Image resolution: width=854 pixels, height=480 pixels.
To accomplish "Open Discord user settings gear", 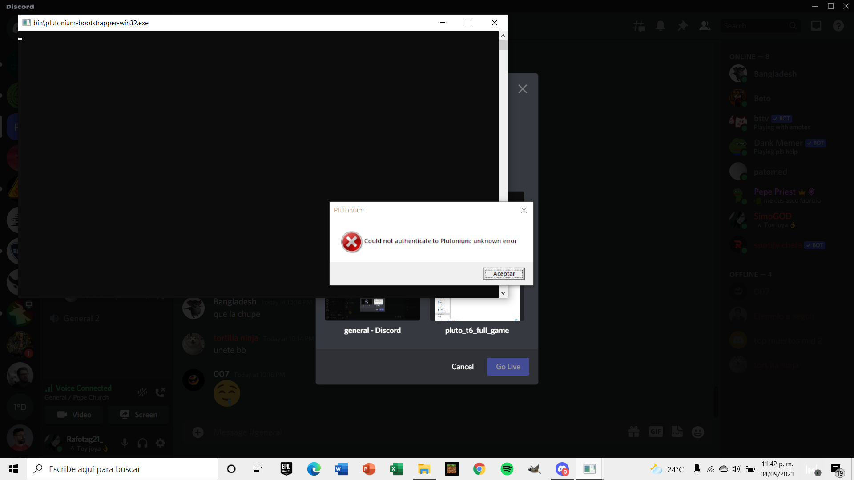I will pyautogui.click(x=161, y=443).
